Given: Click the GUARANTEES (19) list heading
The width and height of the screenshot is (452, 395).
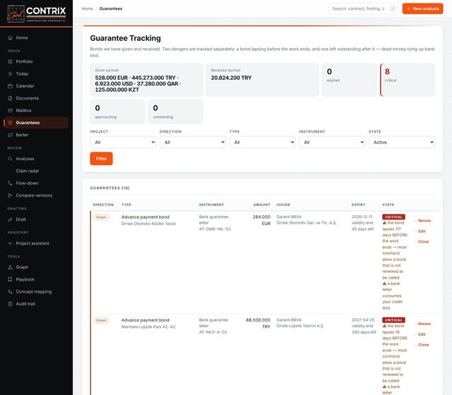Looking at the screenshot, I should (110, 188).
